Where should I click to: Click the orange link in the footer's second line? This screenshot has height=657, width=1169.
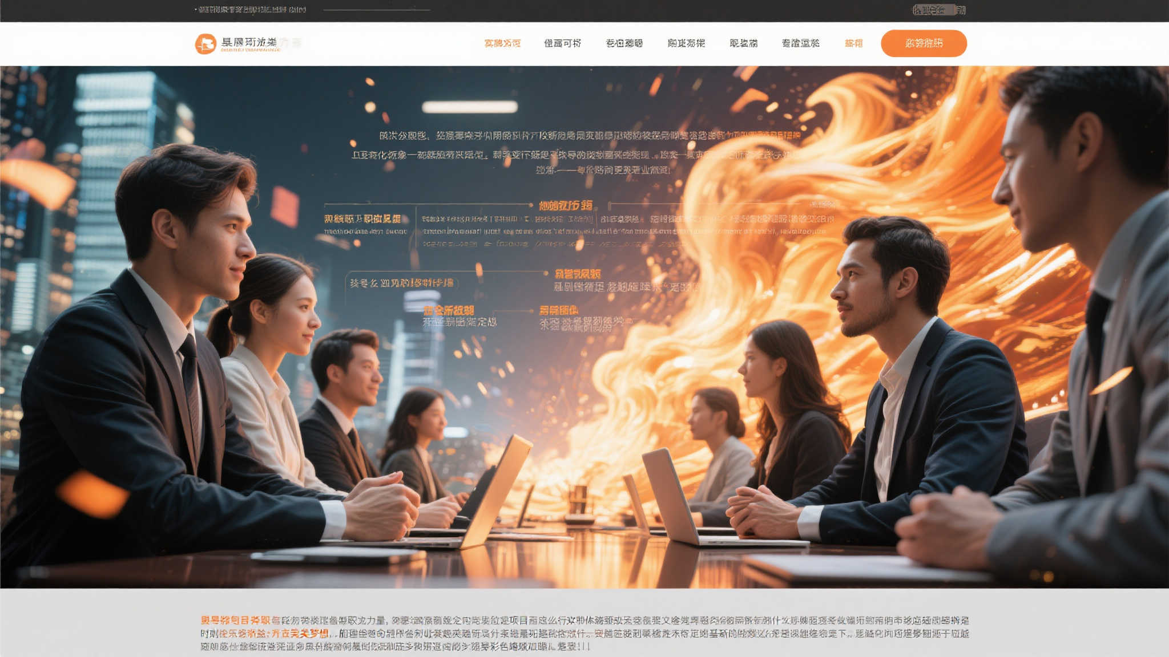pos(274,634)
